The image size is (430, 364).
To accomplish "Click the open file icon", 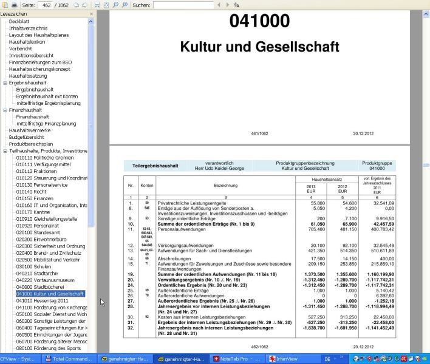I will pyautogui.click(x=5, y=5).
